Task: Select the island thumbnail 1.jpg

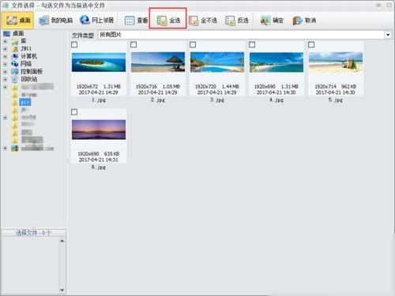Action: (99, 62)
